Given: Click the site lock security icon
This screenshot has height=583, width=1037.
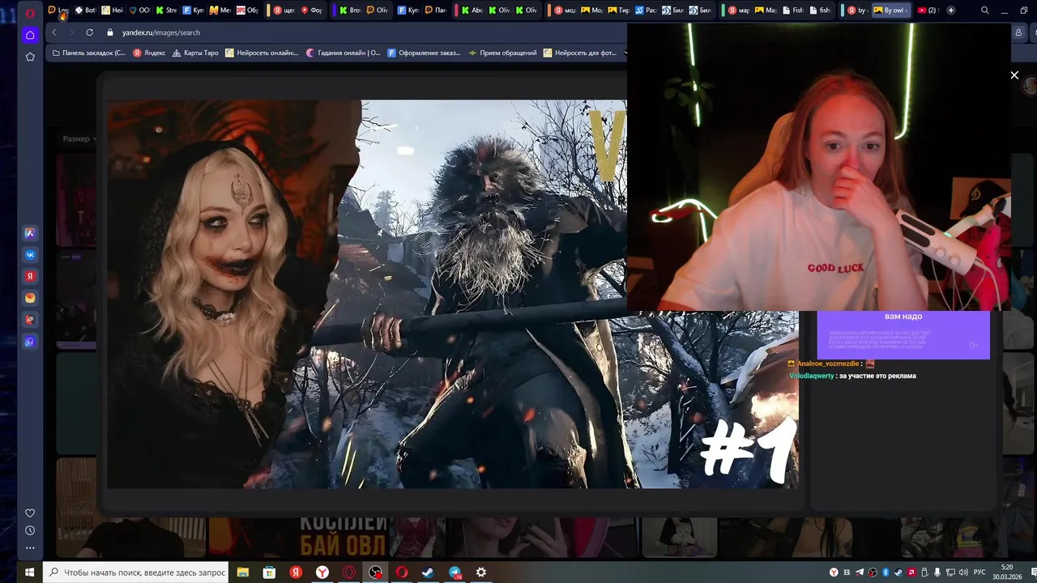Looking at the screenshot, I should click(x=110, y=32).
